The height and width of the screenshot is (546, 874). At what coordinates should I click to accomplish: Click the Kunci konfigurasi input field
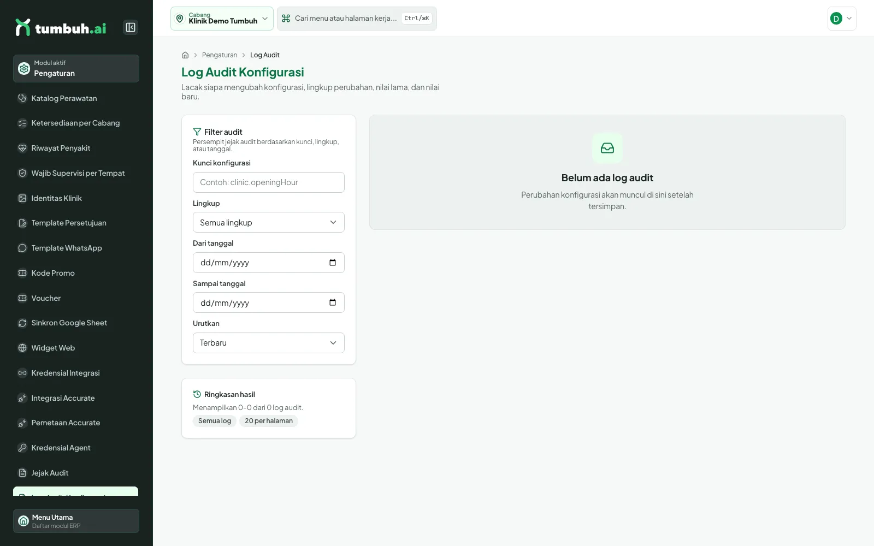click(x=269, y=182)
